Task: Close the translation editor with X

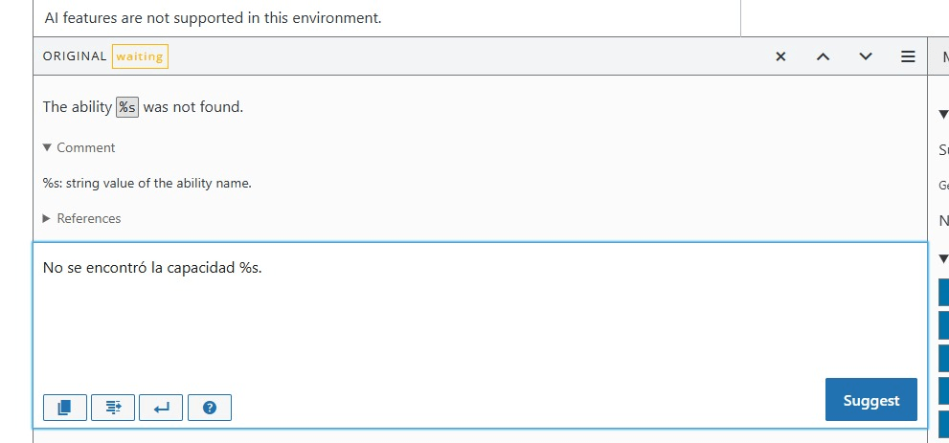Action: point(781,56)
